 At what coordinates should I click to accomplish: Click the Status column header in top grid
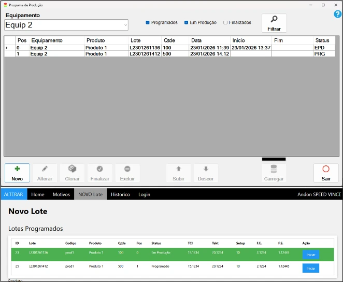(x=324, y=40)
